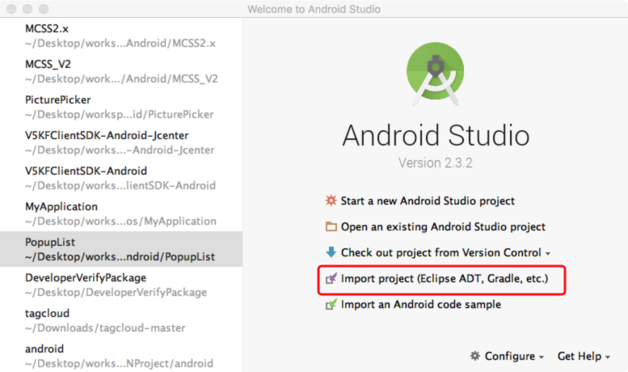Click path ~/Desktop/works...NProject/android
628x372 pixels.
[120, 364]
